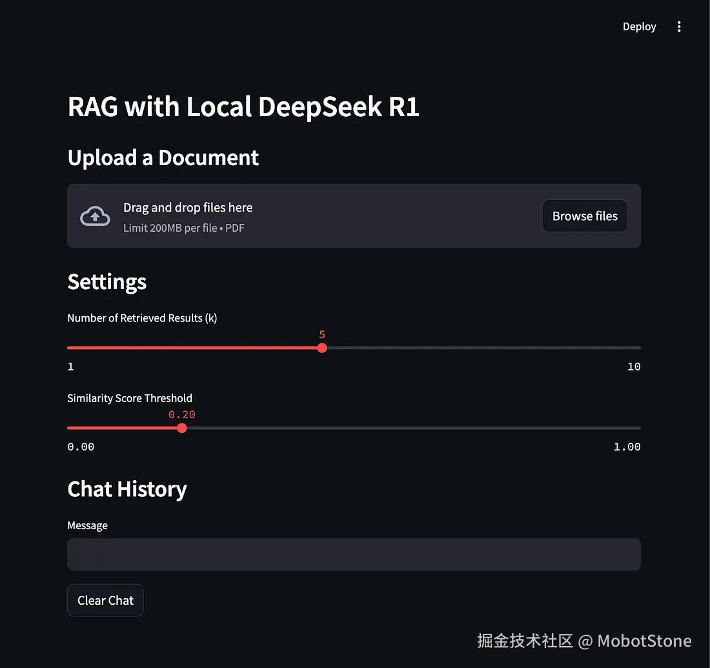Click the 'Number of Retrieved Results (k)' label
The image size is (710, 668).
142,318
